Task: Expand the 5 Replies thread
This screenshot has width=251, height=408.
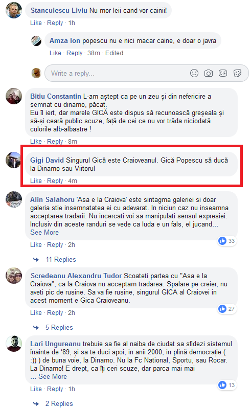Action: pos(59,327)
